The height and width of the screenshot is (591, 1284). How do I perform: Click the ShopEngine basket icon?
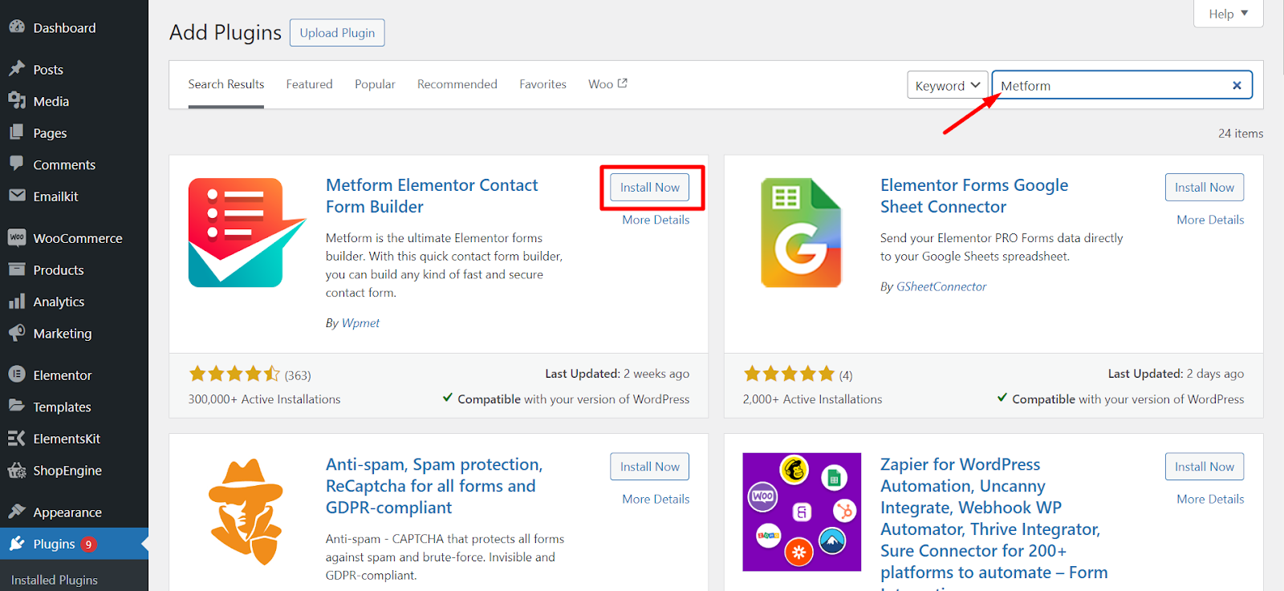point(17,470)
